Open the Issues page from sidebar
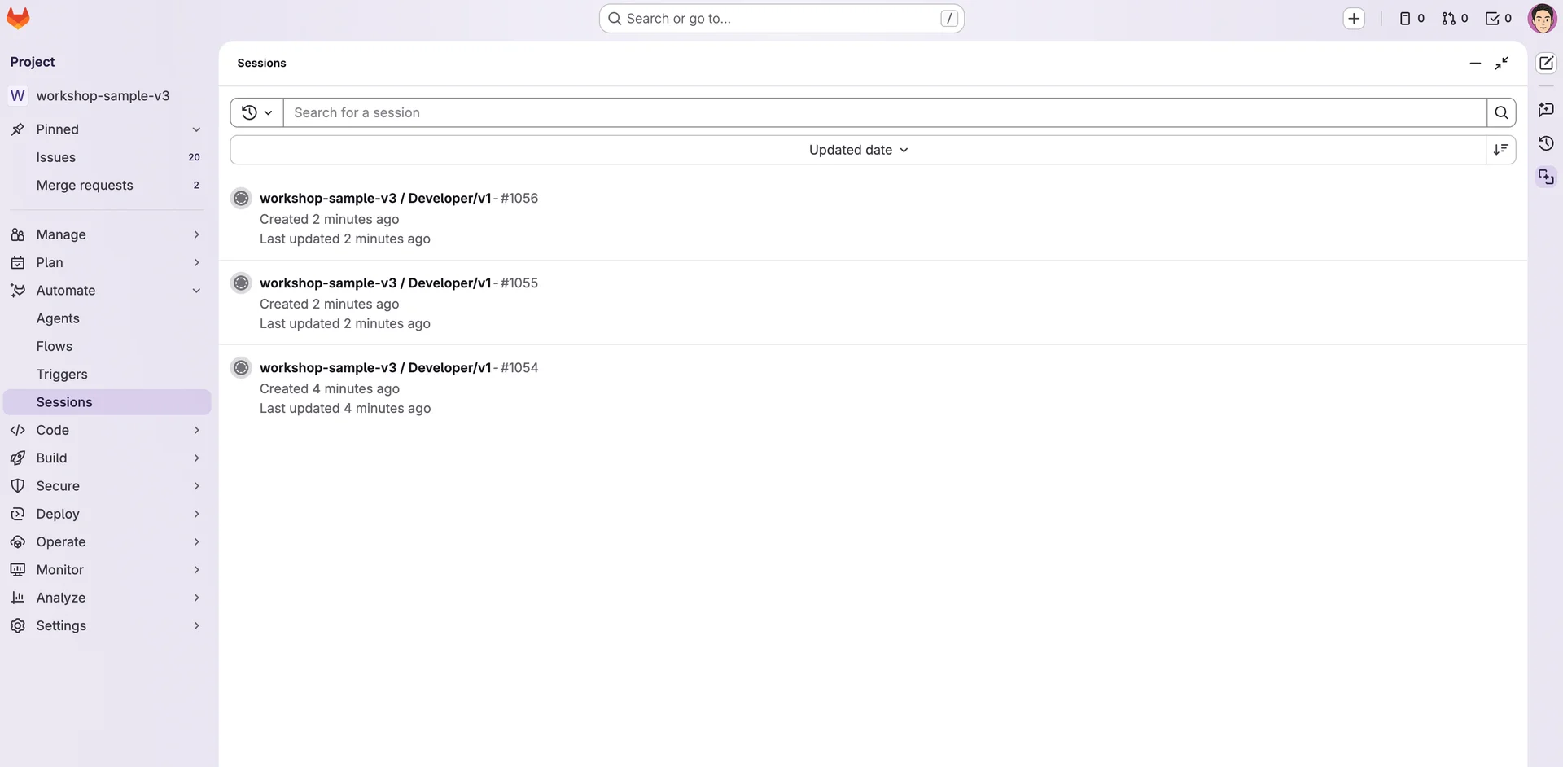The width and height of the screenshot is (1563, 767). [x=56, y=157]
